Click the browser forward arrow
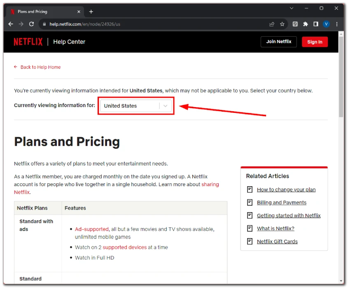 pyautogui.click(x=21, y=24)
